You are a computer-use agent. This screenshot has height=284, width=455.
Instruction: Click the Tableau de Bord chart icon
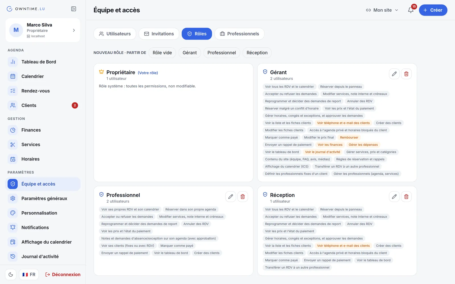pyautogui.click(x=13, y=62)
